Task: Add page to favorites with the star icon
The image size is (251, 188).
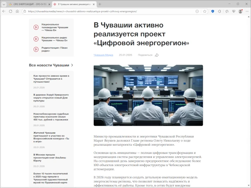Action: (x=205, y=11)
